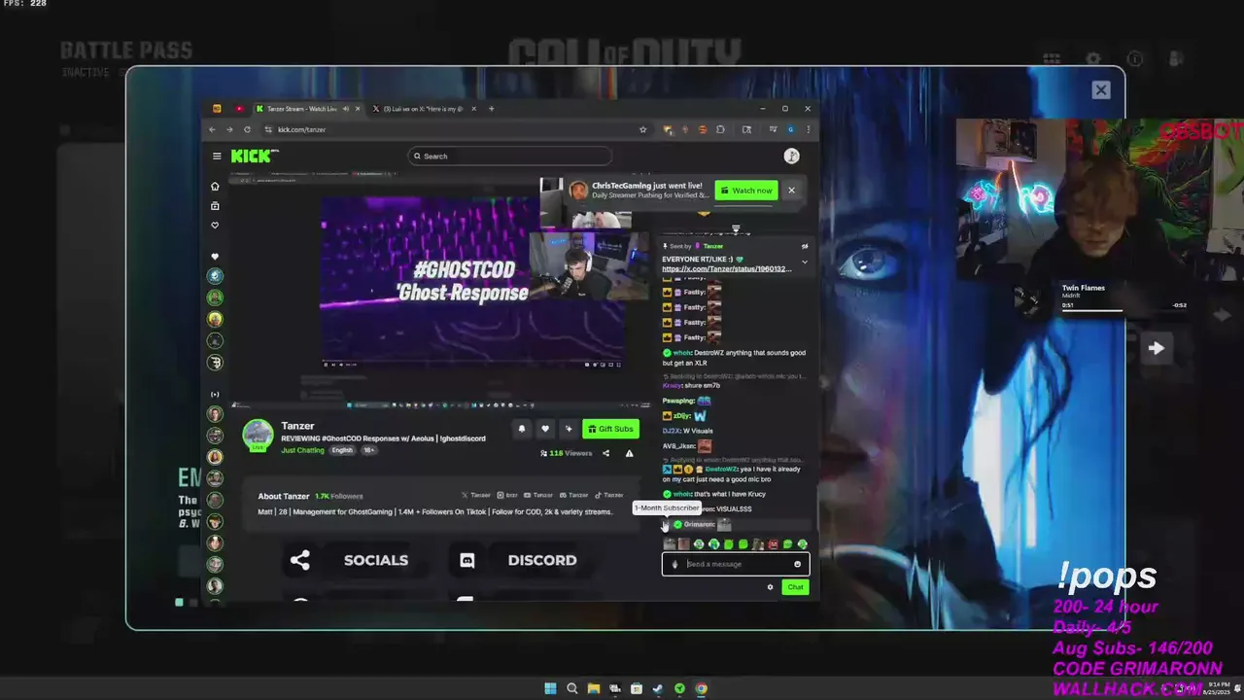Click the sparkle icon beside Gift Subs

pos(569,429)
